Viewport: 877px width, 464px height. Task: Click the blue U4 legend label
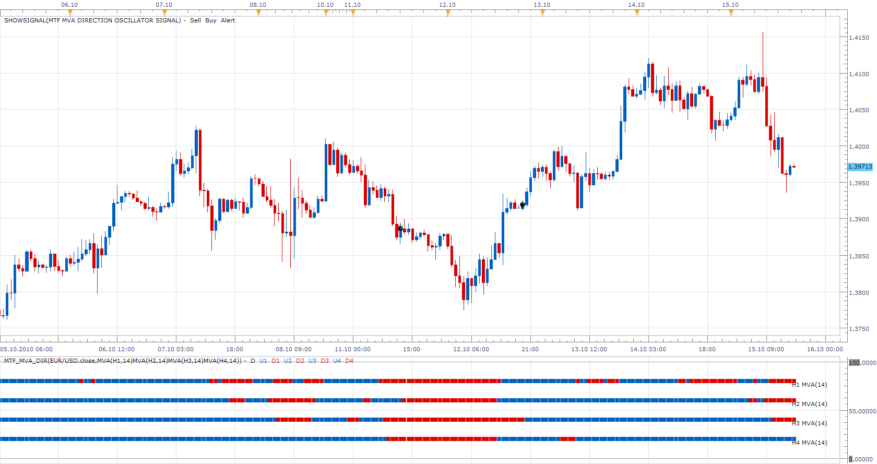(337, 361)
